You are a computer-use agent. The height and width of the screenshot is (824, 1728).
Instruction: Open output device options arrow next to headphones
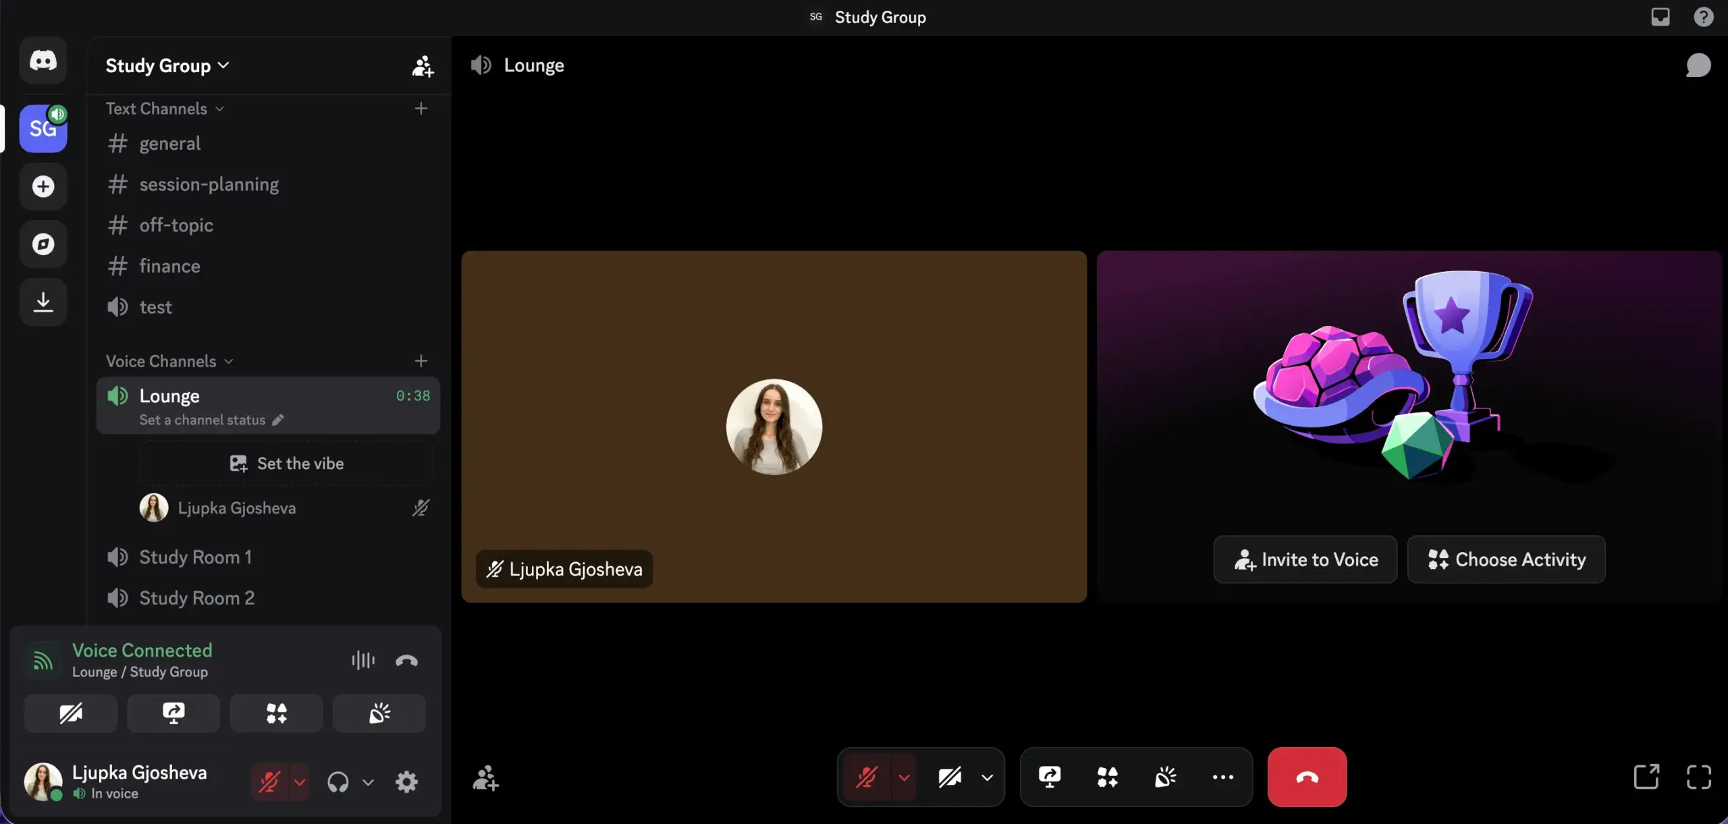point(368,782)
